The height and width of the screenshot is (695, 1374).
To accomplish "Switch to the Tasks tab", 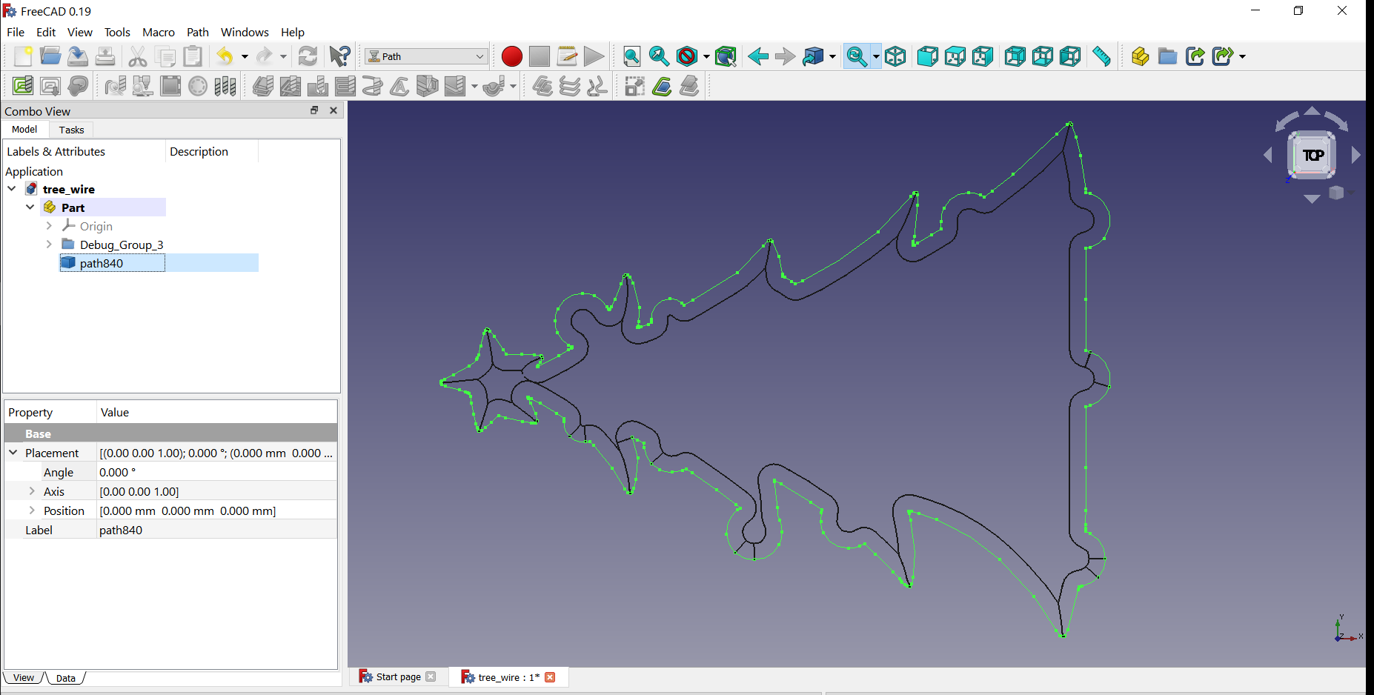I will pyautogui.click(x=71, y=130).
